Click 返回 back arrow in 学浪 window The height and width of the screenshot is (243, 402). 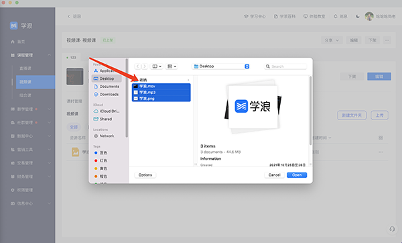(74, 16)
